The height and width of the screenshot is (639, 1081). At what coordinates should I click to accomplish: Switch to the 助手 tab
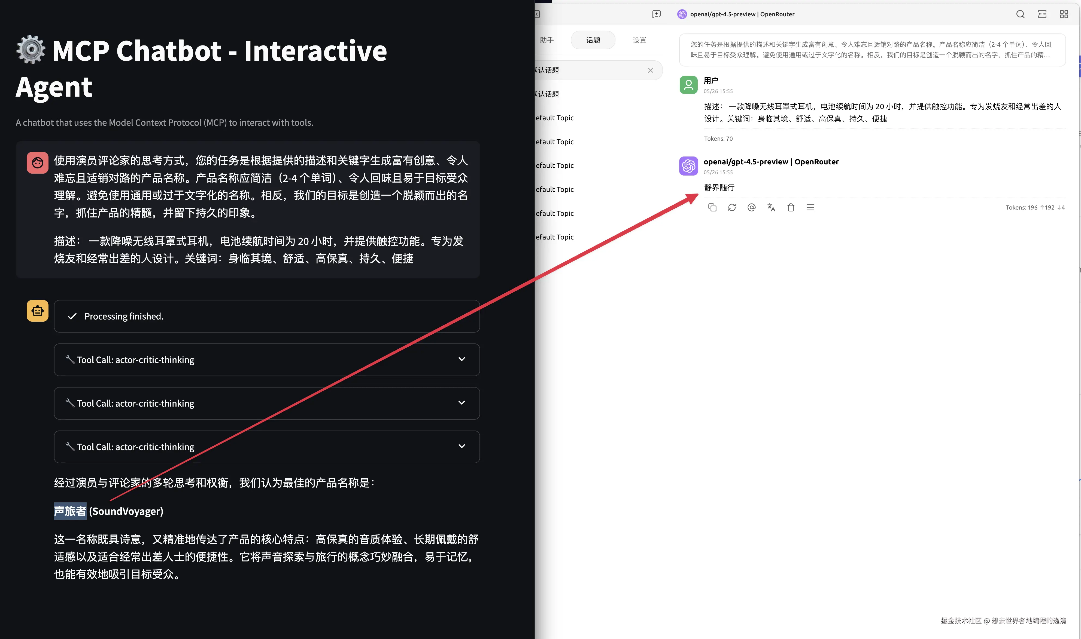point(546,40)
